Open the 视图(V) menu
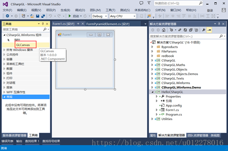Viewport: 228px width, 151px height. [x=36, y=10]
